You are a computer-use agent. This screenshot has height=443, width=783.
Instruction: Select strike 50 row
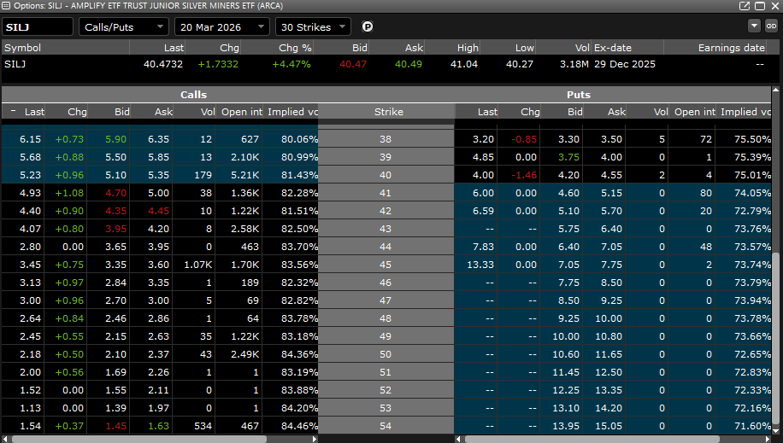pyautogui.click(x=386, y=354)
